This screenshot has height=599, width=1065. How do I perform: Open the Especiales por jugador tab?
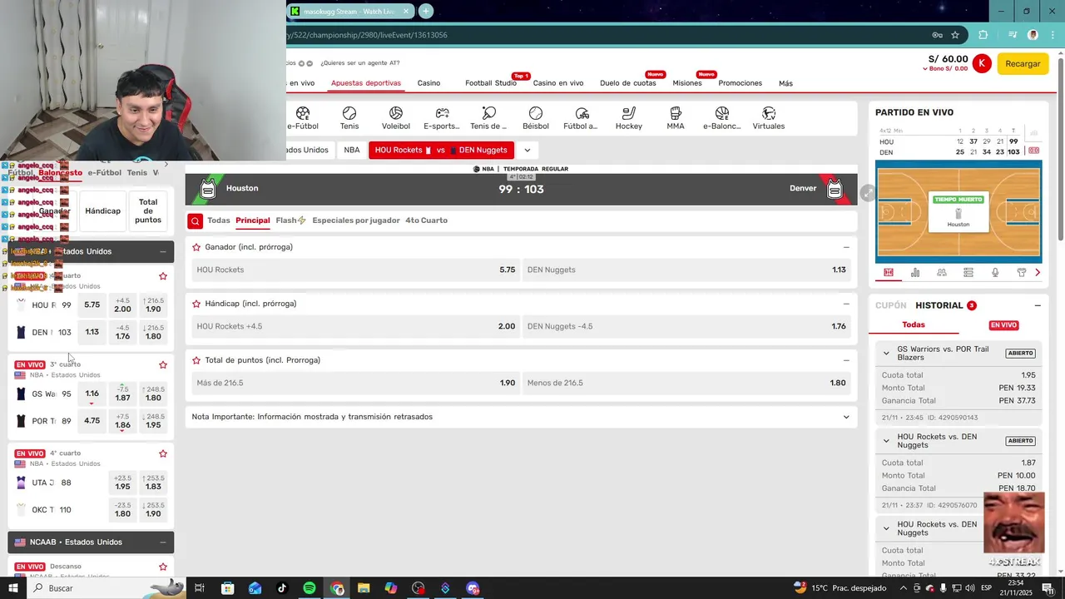356,220
